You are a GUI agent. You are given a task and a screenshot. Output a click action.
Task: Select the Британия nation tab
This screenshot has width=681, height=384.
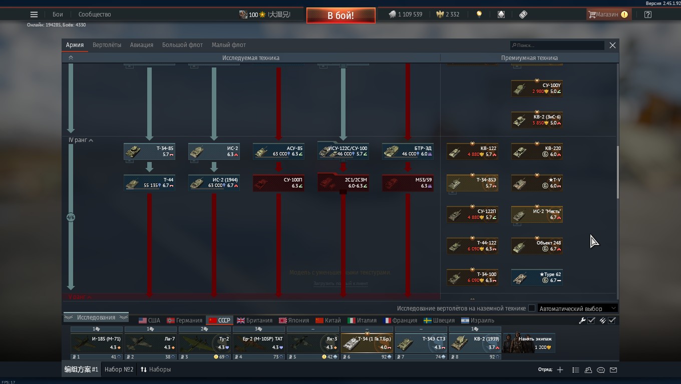point(254,320)
